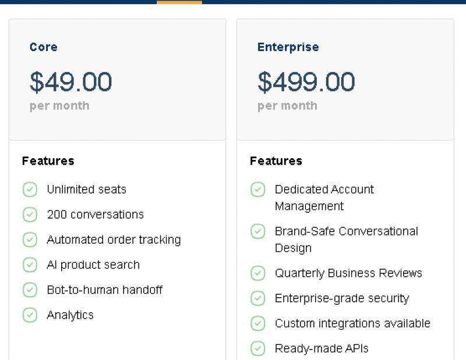Toggle the Quarterly Business Reviews checkmark
Image resolution: width=466 pixels, height=360 pixels.
point(257,273)
